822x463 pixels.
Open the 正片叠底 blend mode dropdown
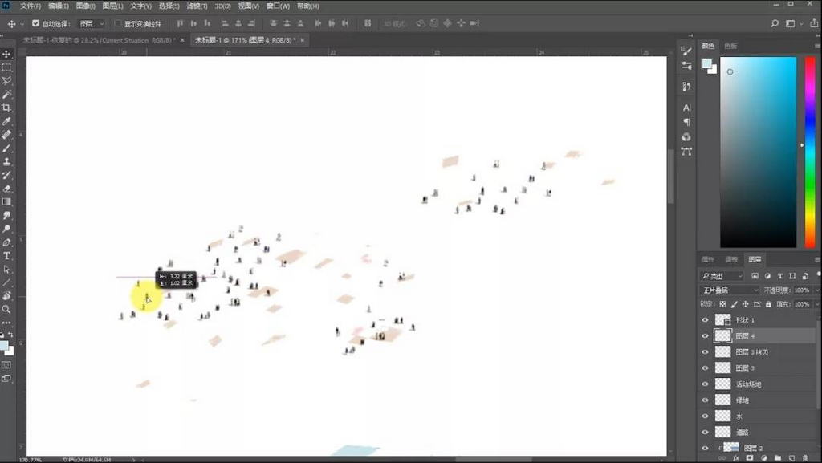[729, 290]
